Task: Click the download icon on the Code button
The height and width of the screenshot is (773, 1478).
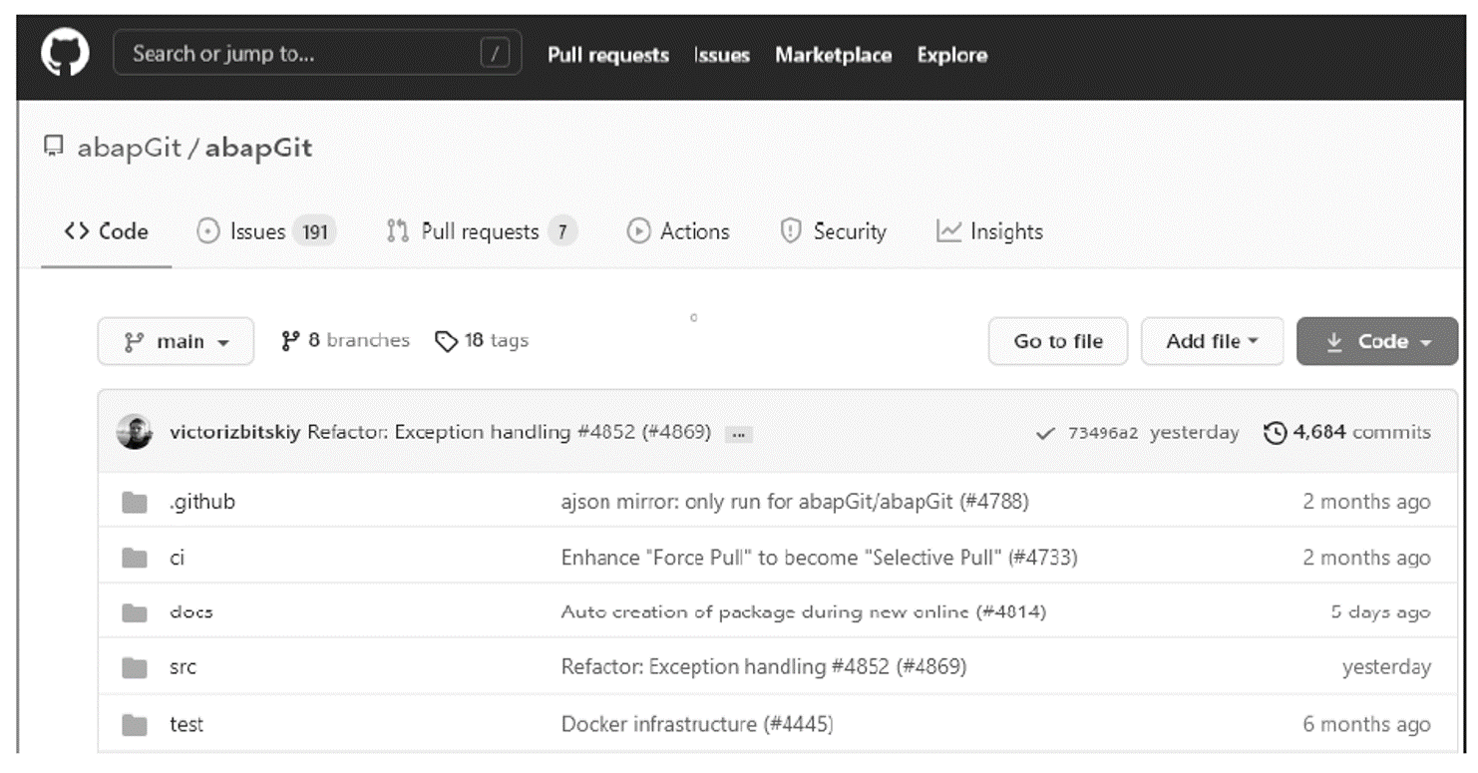Action: (x=1332, y=341)
